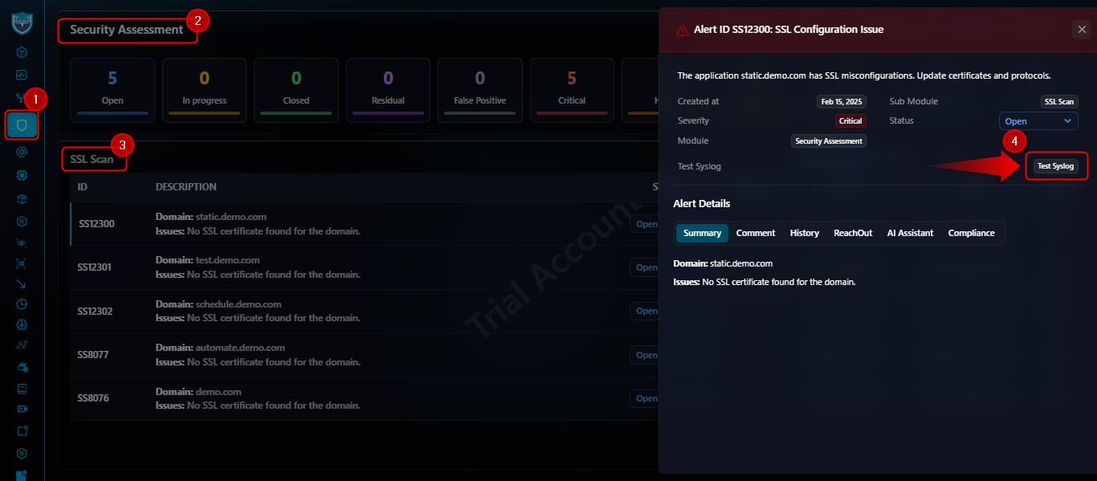Viewport: 1097px width, 481px height.
Task: Close the alert details panel
Action: (1081, 30)
